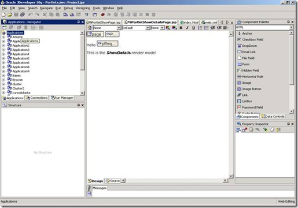The width and height of the screenshot is (298, 208).
Task: Click the Italic formatting icon
Action: [x=187, y=28]
